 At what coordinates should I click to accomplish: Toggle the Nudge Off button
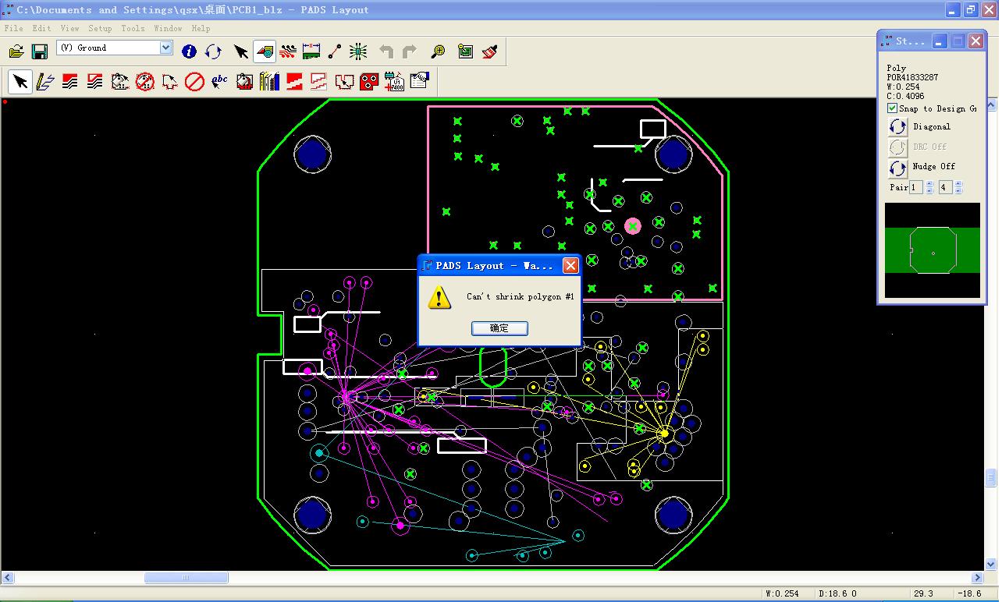point(898,167)
